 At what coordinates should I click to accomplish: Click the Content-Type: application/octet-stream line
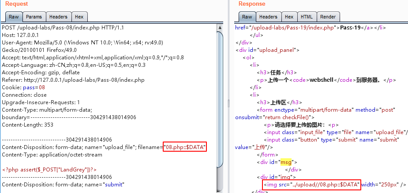pyautogui.click(x=52, y=155)
